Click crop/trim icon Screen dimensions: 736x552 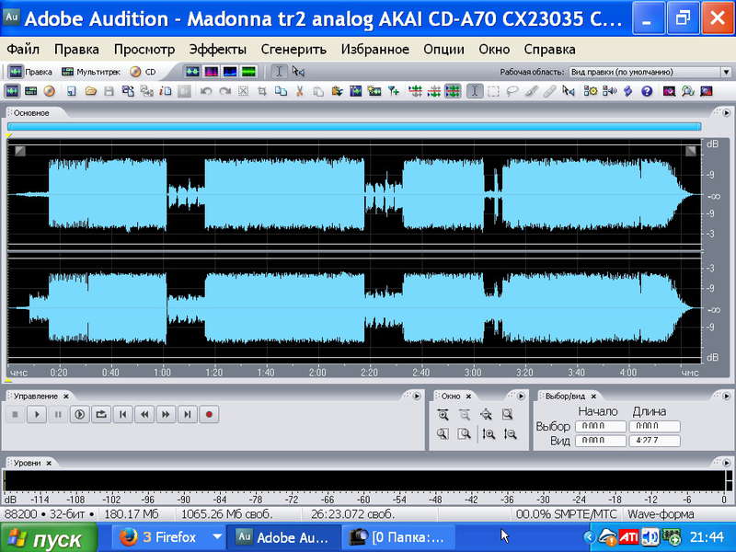[262, 91]
